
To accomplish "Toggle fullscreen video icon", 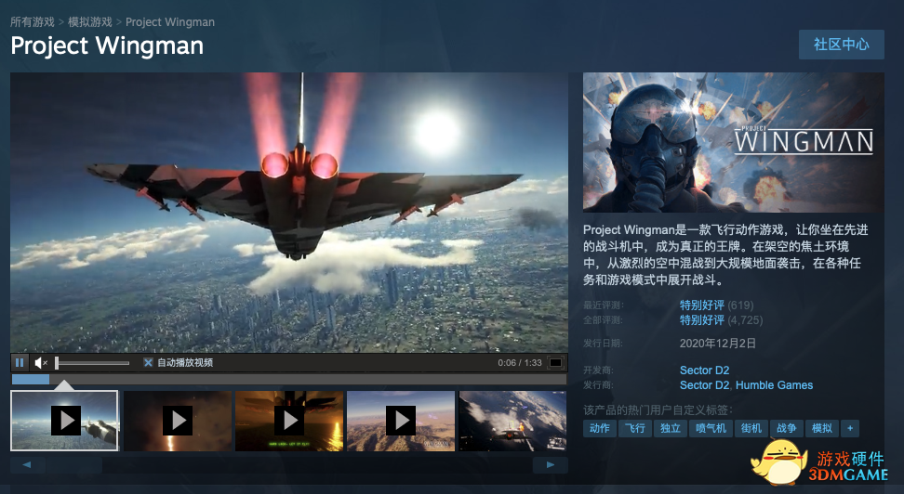I will tap(555, 363).
